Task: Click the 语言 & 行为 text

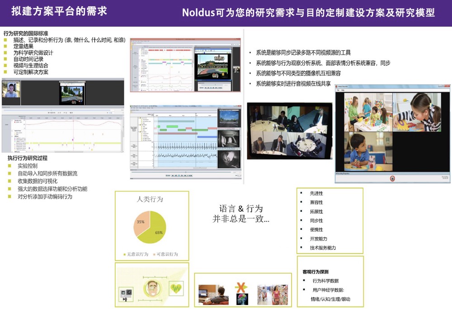Action: pyautogui.click(x=241, y=209)
